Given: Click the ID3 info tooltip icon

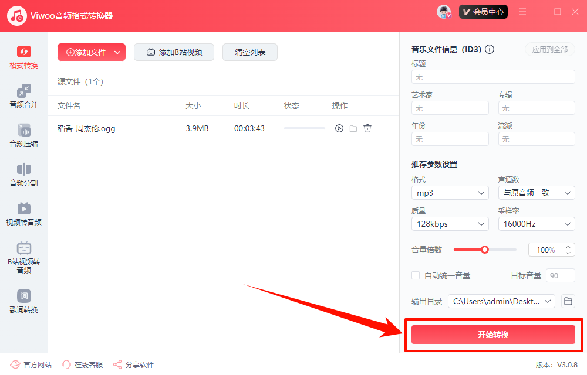Looking at the screenshot, I should [490, 49].
